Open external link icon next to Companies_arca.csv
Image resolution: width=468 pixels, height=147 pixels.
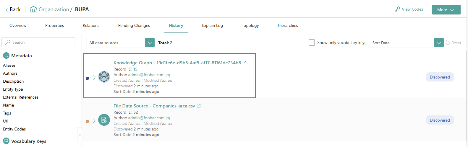(199, 106)
